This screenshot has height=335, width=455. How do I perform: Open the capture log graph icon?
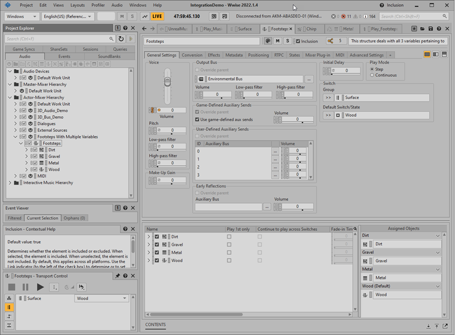[145, 16]
